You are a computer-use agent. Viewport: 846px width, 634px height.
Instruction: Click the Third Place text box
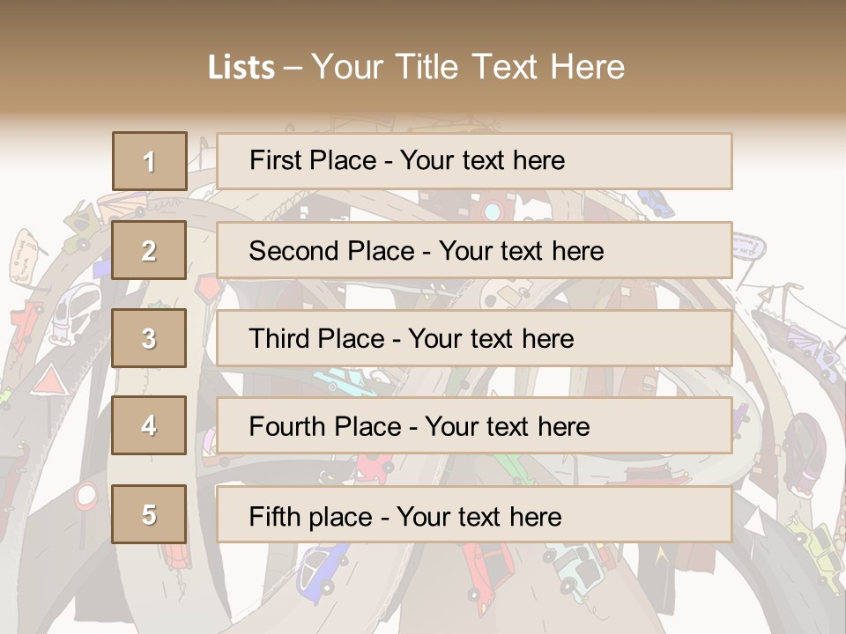point(474,338)
